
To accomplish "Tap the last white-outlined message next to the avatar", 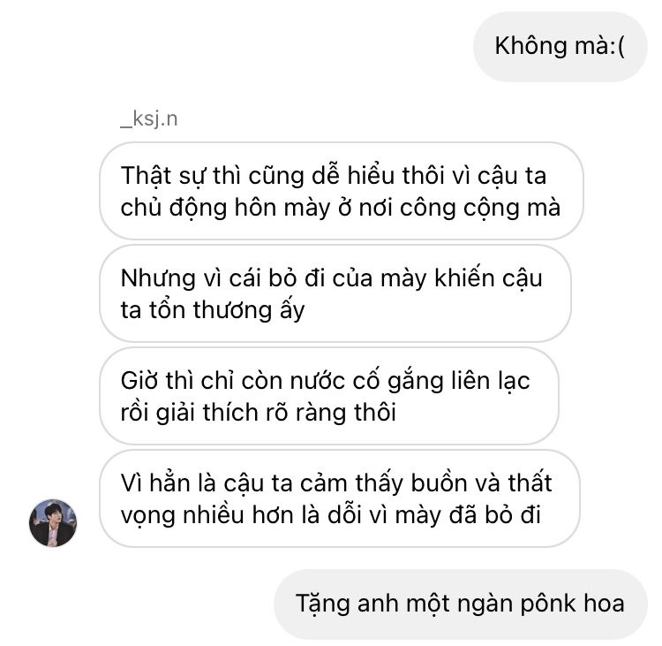I will (x=340, y=499).
